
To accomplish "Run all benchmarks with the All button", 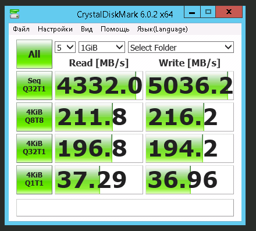I will [34, 54].
